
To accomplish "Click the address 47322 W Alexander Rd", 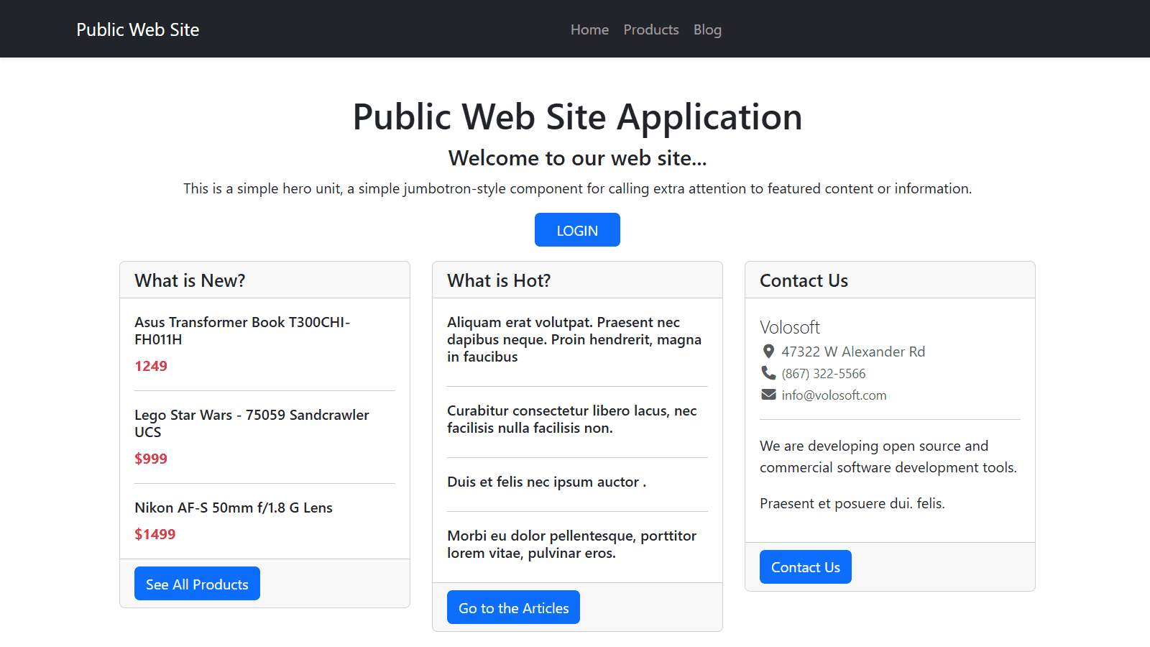I will [x=853, y=352].
